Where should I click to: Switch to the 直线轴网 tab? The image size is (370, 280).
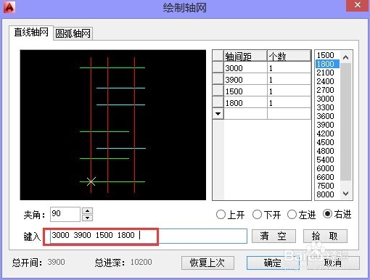[x=31, y=32]
